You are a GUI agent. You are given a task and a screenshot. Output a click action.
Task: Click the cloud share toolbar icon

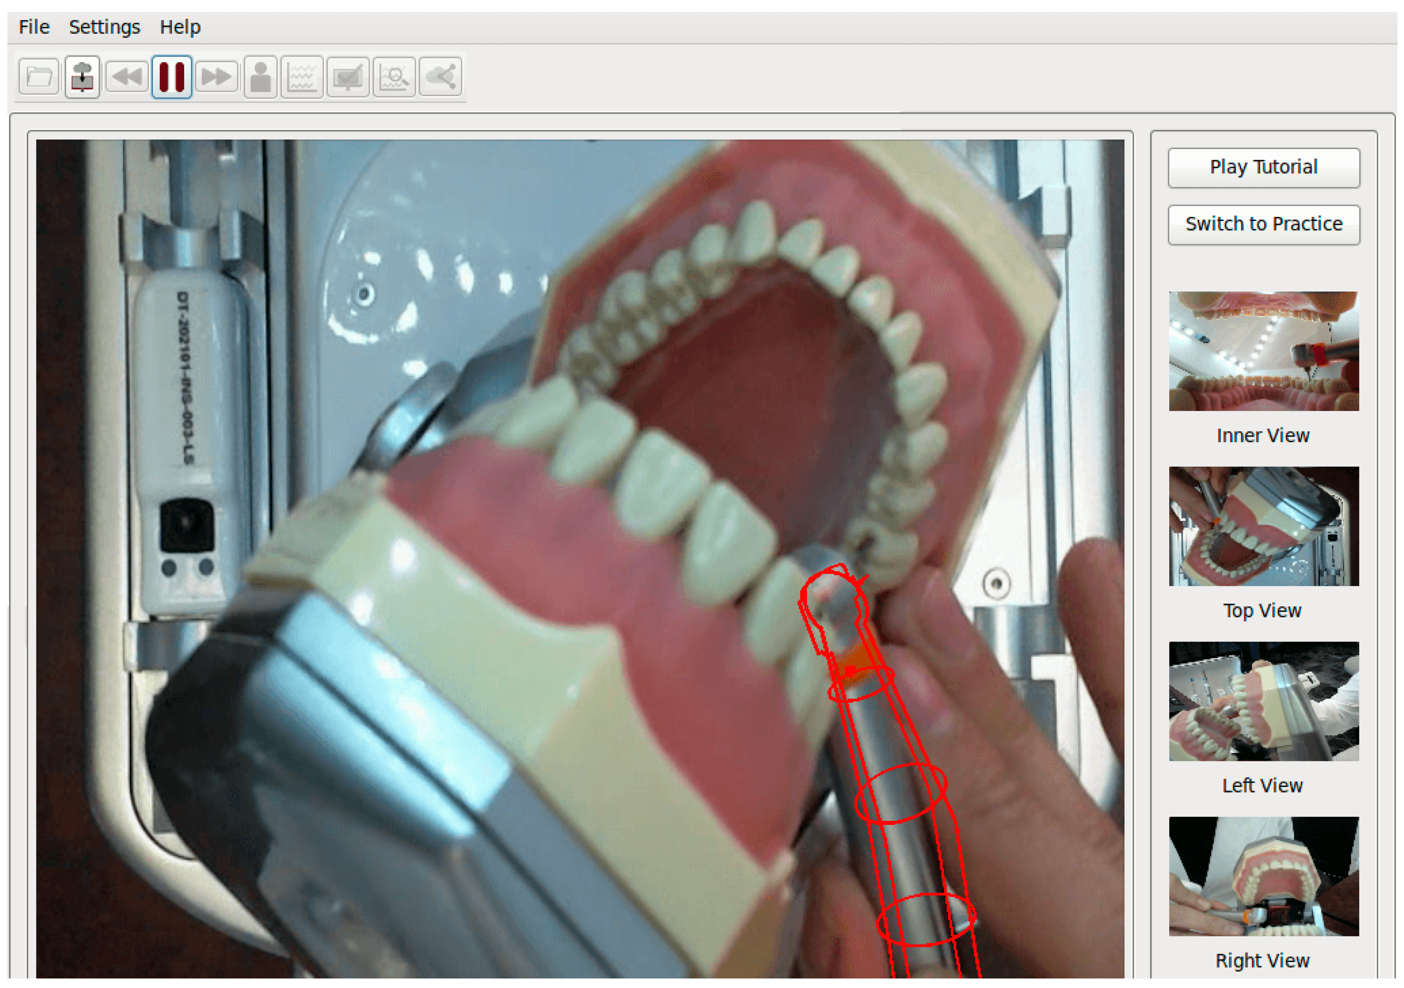tap(440, 76)
